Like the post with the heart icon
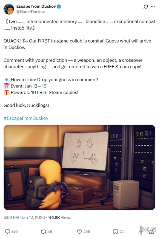Viewport: 160px width, 238px height. pos(79,231)
